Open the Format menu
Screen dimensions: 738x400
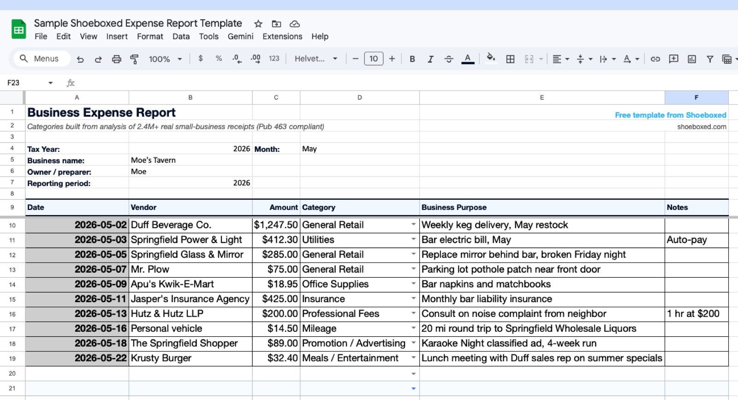150,36
